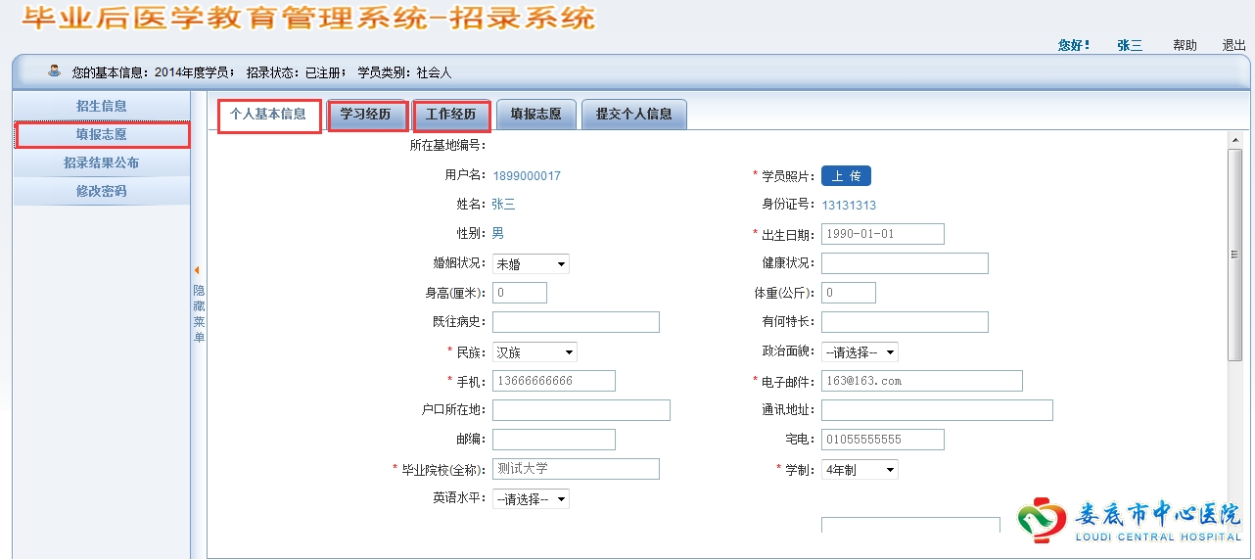Click the 出生日期 date field
1255x560 pixels.
tap(882, 234)
